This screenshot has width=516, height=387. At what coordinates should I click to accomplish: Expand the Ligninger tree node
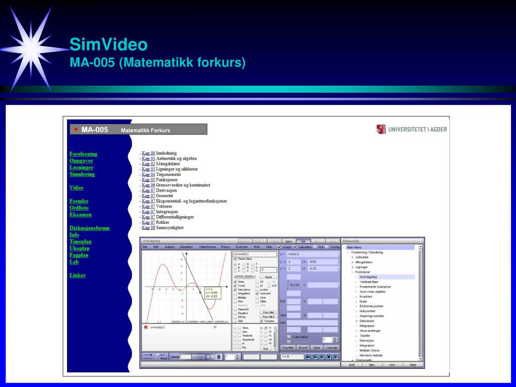[x=352, y=267]
